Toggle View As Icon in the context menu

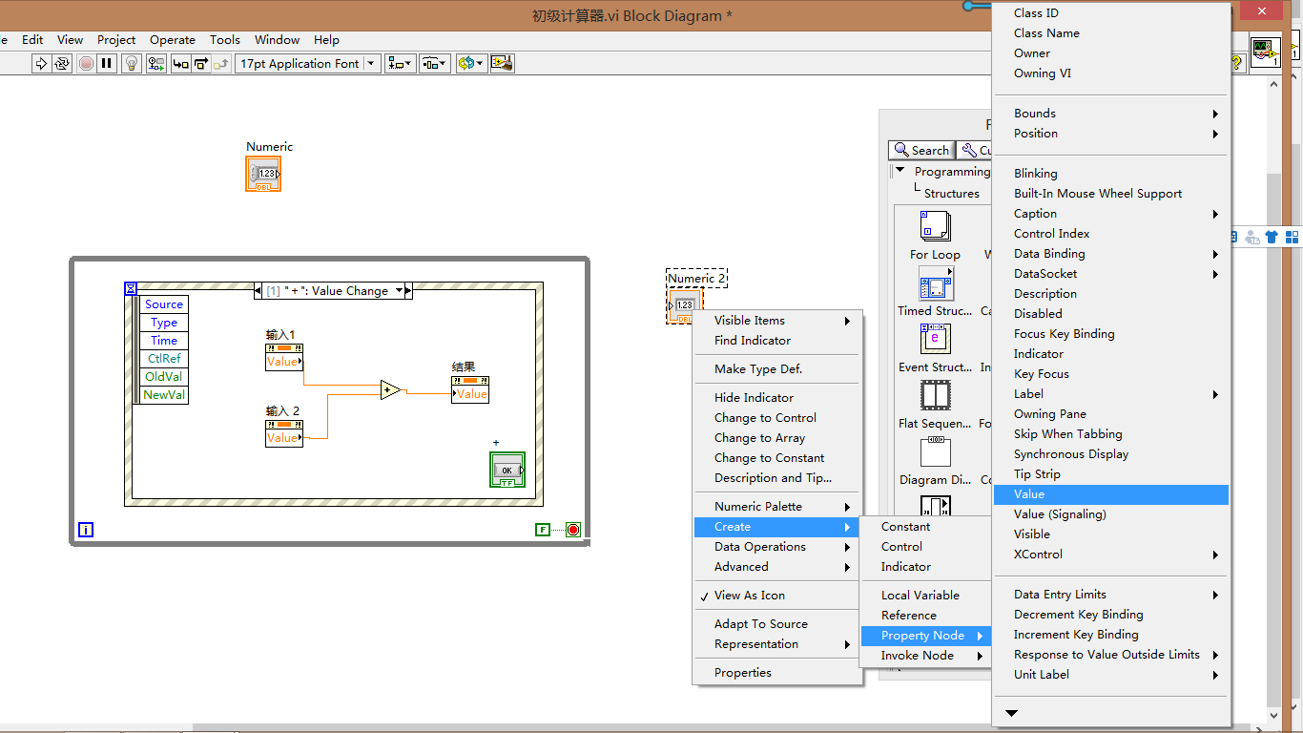coord(751,595)
